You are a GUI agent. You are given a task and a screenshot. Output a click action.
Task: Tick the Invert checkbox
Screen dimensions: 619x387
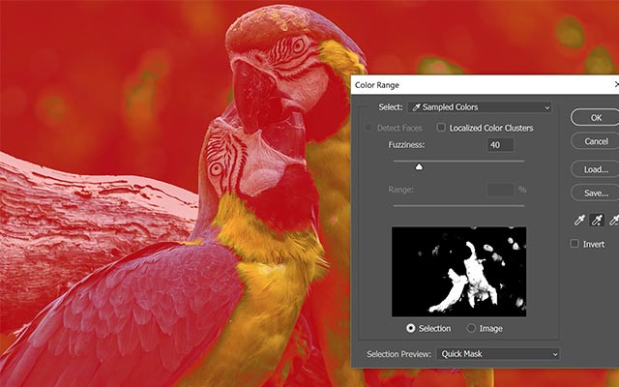[x=575, y=243]
